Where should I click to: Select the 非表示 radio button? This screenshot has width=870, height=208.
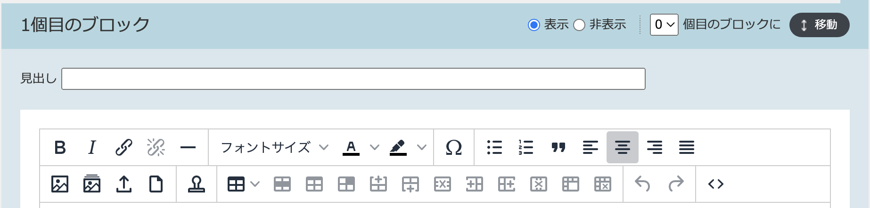[x=579, y=25]
